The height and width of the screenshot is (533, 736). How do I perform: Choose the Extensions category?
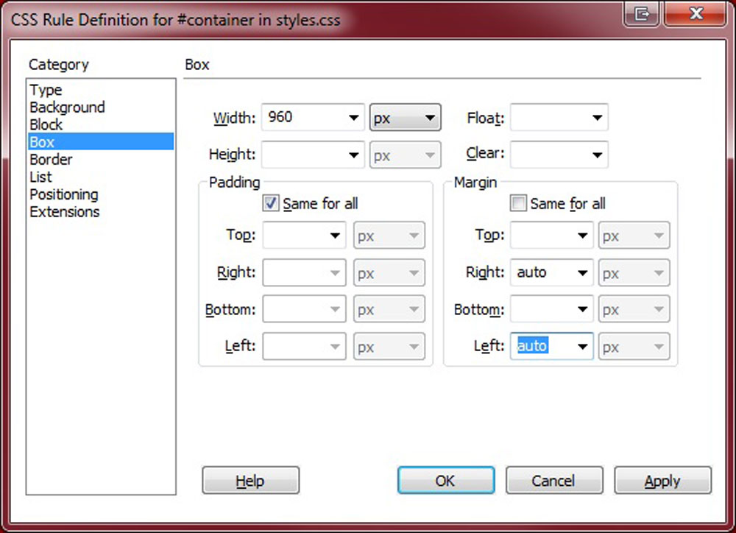[x=64, y=212]
